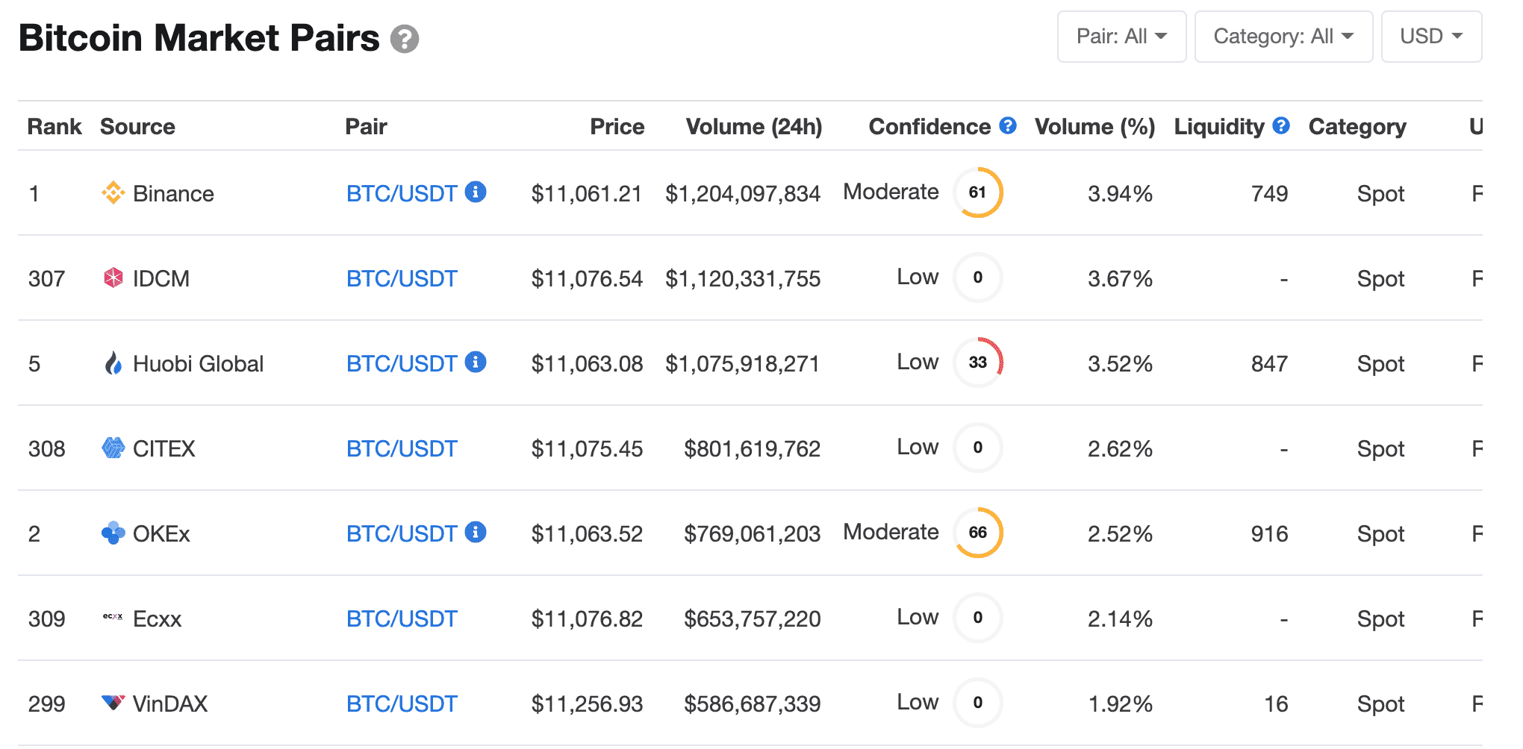Click the volume $1,120,331,755
Screen dimensions: 1523x749
(x=743, y=279)
